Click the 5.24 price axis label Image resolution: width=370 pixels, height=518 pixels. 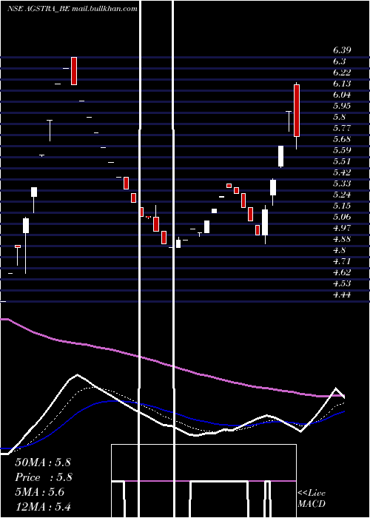pyautogui.click(x=342, y=195)
